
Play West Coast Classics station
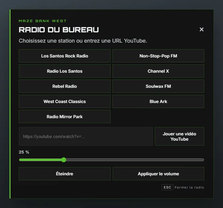[65, 101]
